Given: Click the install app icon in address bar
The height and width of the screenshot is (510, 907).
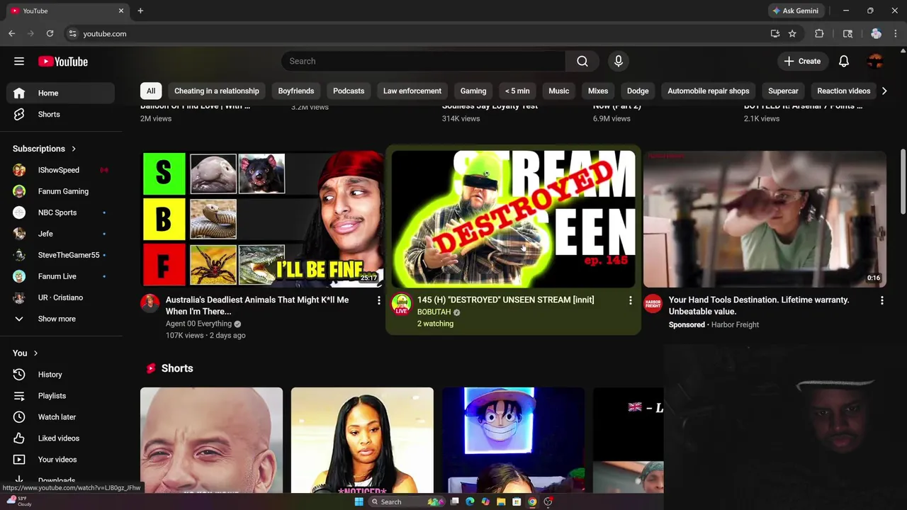Looking at the screenshot, I should pos(775,33).
